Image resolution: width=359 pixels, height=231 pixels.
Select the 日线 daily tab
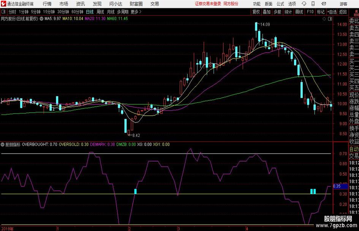(x=90, y=12)
